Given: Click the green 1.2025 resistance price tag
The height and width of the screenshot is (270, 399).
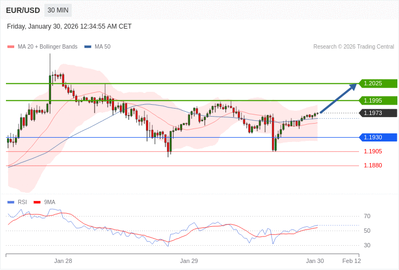Looking at the screenshot, I should coord(378,84).
